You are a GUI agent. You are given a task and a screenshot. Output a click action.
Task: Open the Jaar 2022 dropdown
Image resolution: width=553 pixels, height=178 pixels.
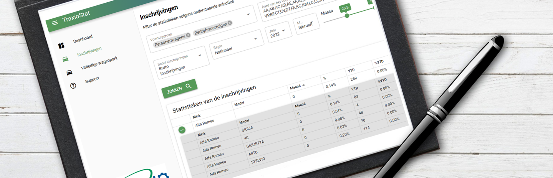point(284,31)
